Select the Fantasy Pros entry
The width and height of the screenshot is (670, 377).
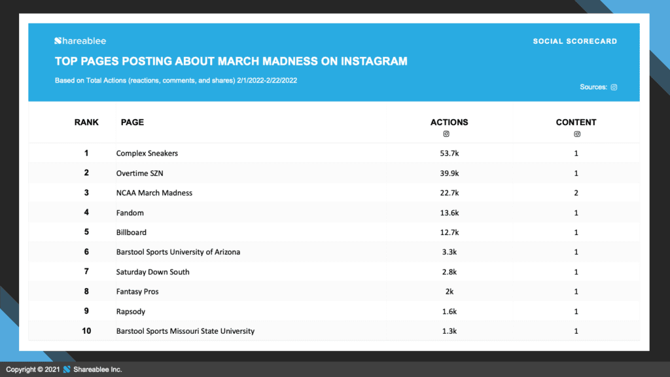pos(137,291)
